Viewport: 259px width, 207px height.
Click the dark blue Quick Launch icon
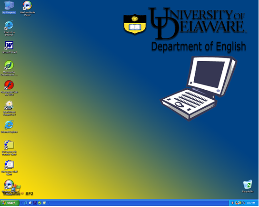35,203
